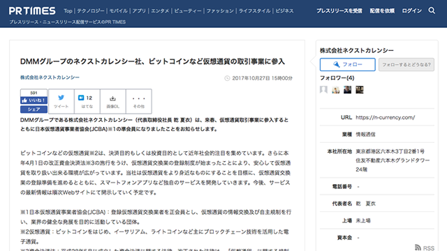
Task: Open the search magnifier icon
Action: point(432,10)
